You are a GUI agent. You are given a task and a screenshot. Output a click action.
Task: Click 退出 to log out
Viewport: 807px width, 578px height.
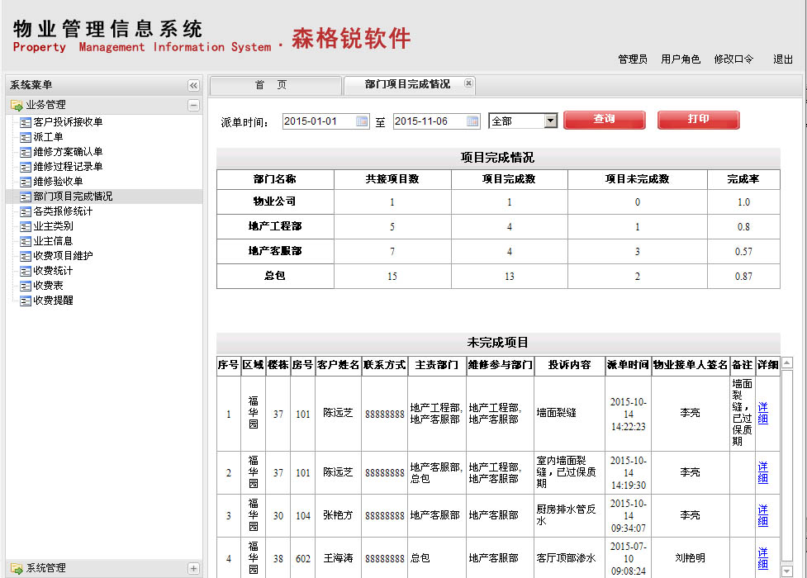782,59
